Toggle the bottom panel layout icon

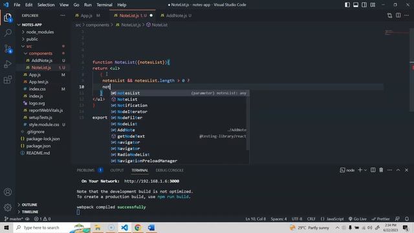pos(356,5)
